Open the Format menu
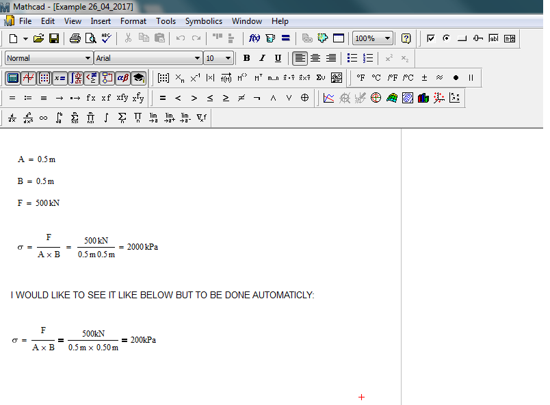The width and height of the screenshot is (550, 405). click(x=133, y=21)
